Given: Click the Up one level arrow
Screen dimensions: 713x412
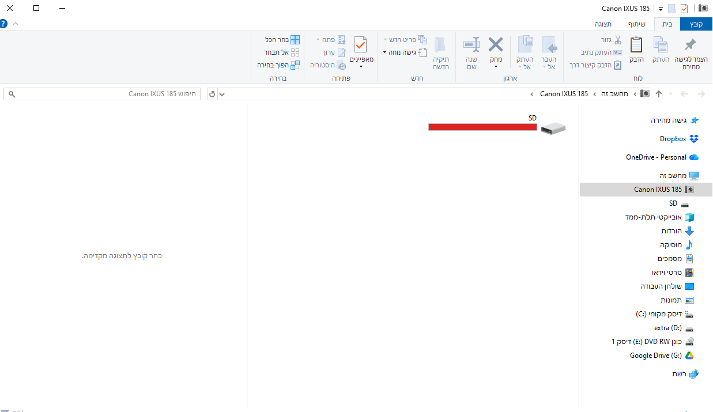Looking at the screenshot, I should (659, 94).
